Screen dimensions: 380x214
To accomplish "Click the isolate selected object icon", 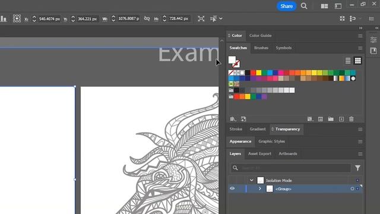I will coord(213,18).
